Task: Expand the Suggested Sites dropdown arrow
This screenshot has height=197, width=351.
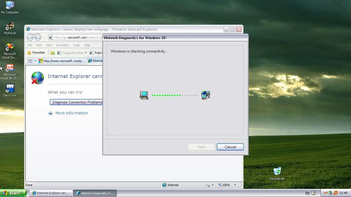Action: point(86,53)
